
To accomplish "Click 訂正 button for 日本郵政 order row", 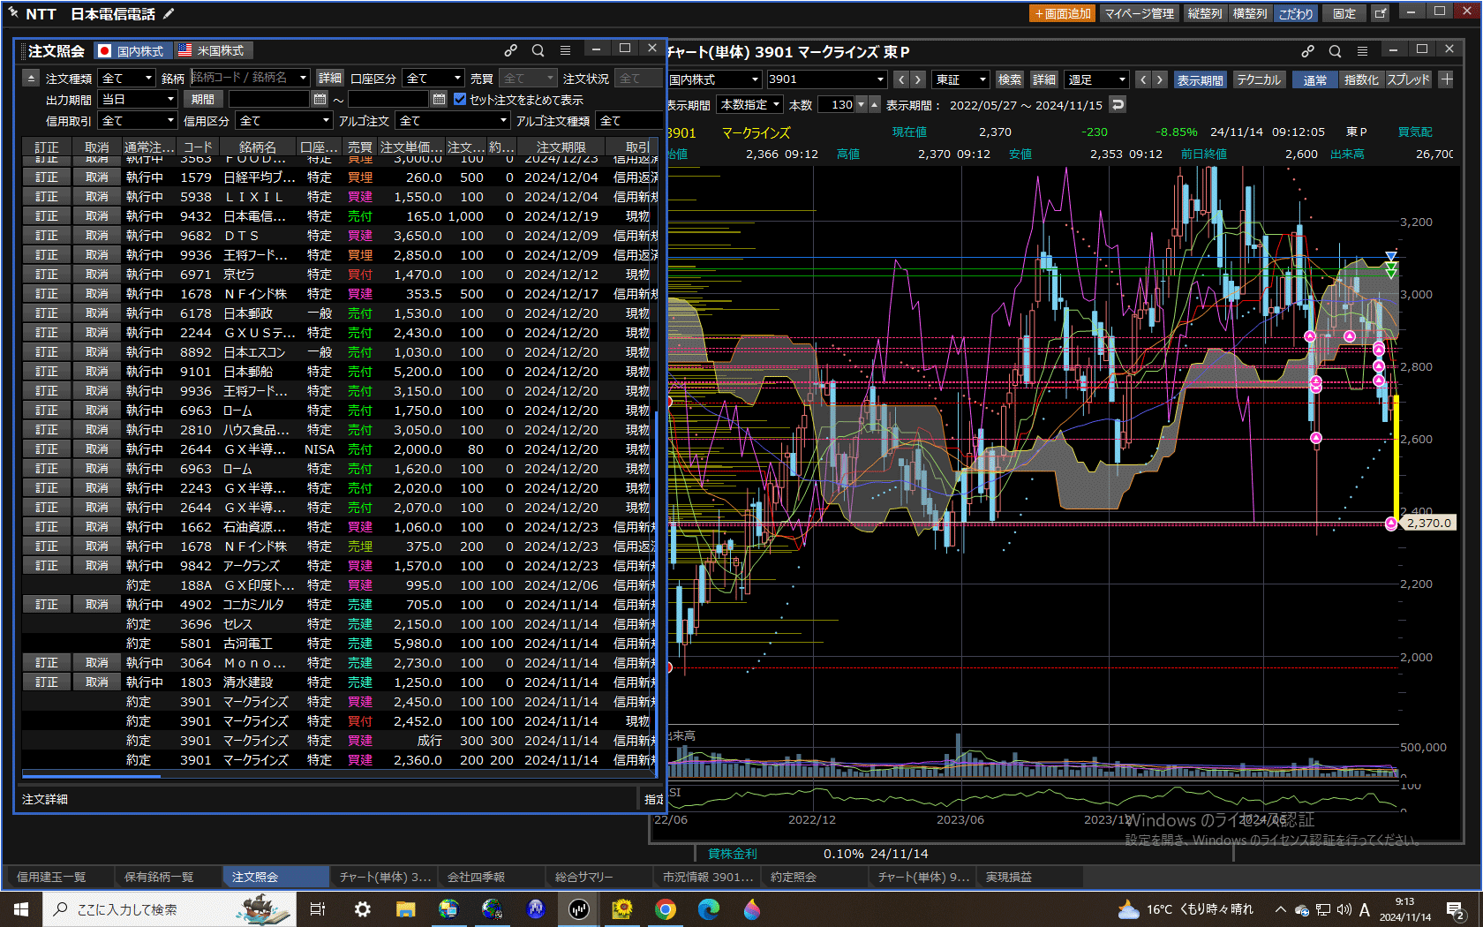I will coord(46,313).
